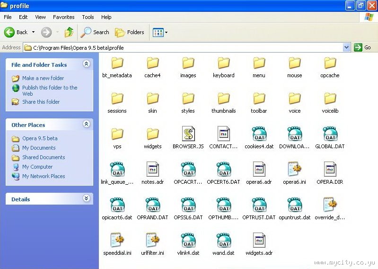Click inside the address bar path field
Viewport: 378px width, 269px height.
(189, 47)
